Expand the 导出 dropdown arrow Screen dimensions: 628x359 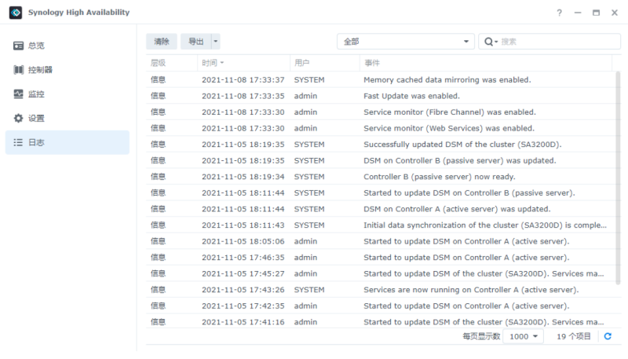pyautogui.click(x=215, y=42)
